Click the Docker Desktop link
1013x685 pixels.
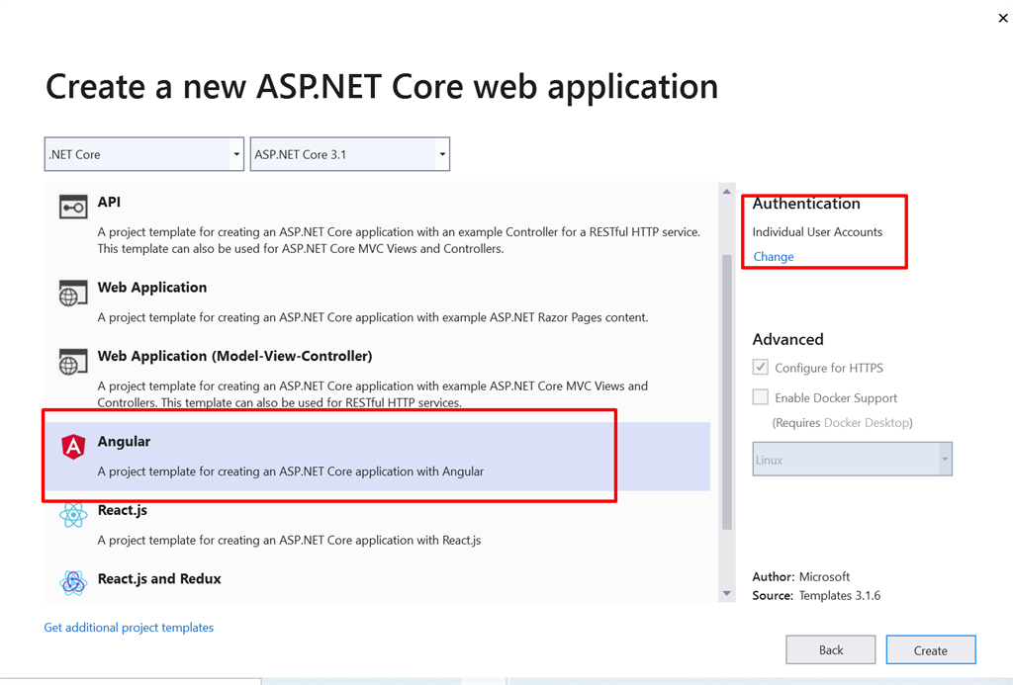point(866,423)
